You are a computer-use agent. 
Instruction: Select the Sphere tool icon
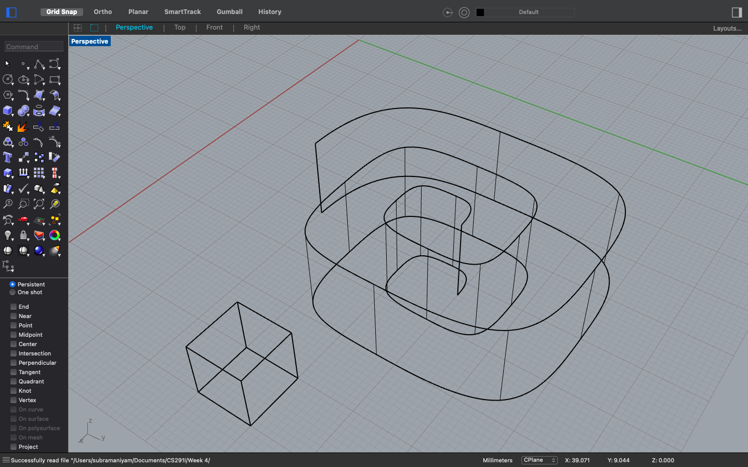click(23, 111)
